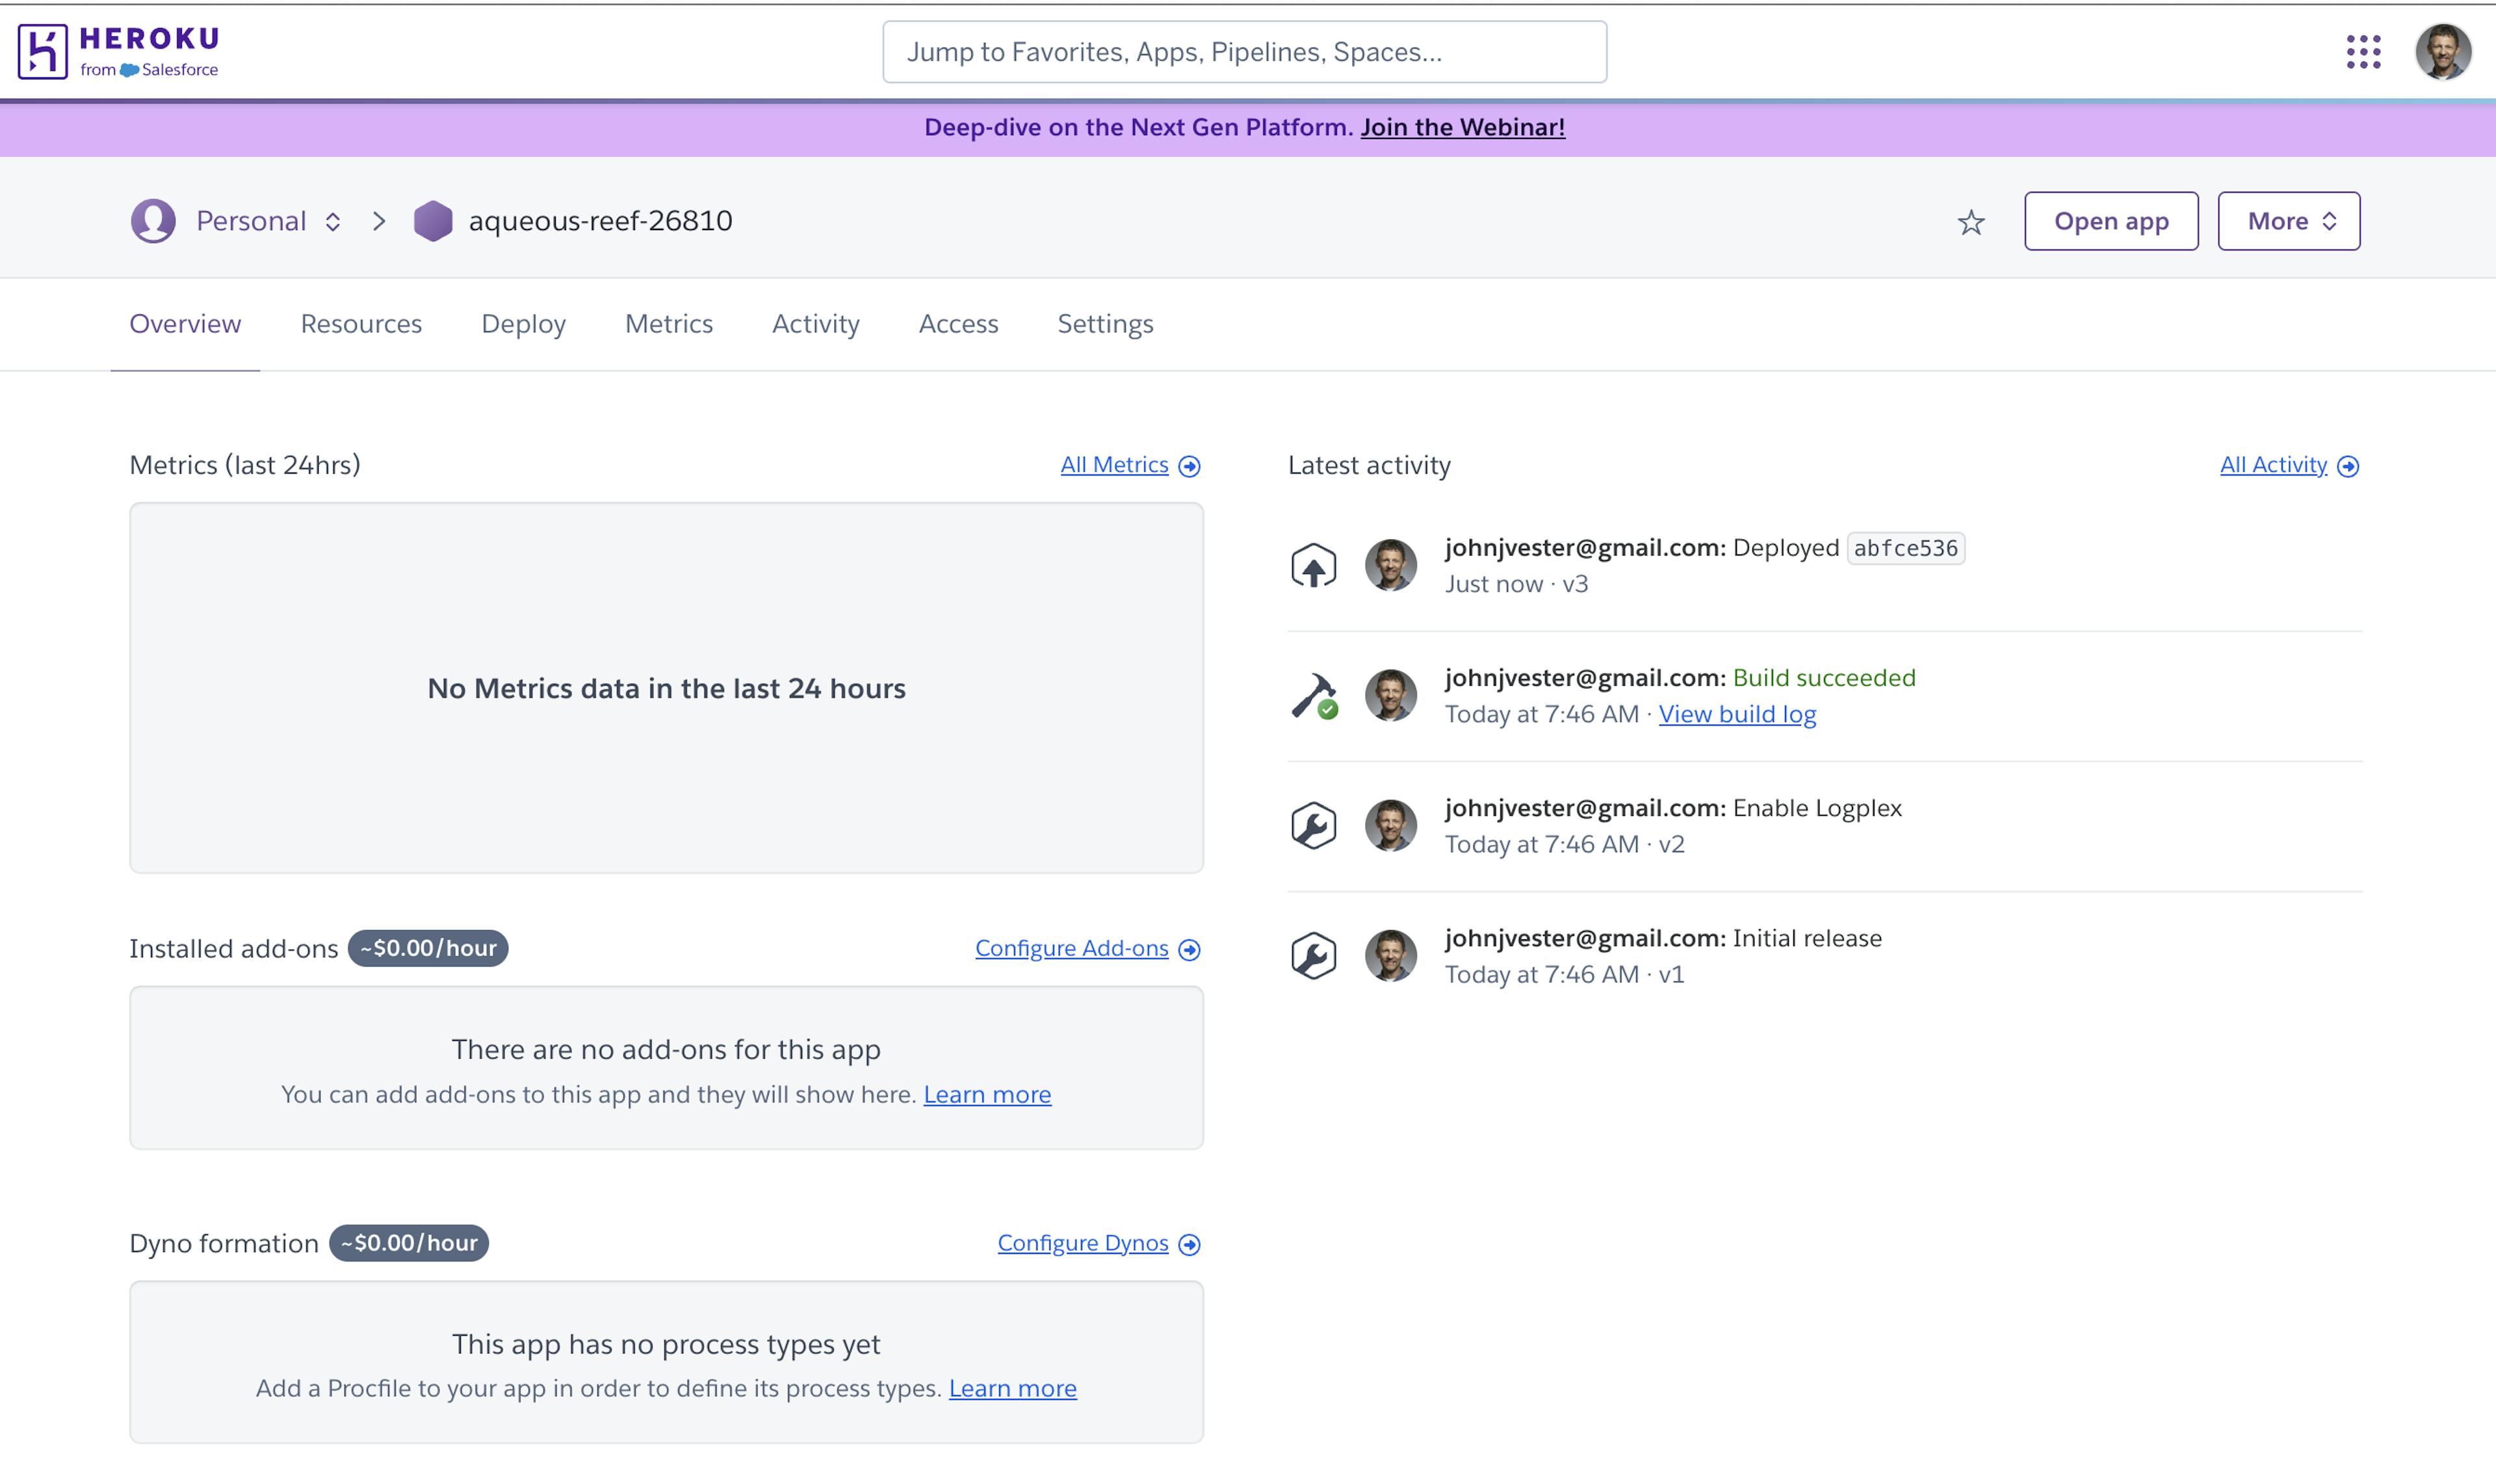The width and height of the screenshot is (2496, 1484).
Task: Go to the Deploy tab
Action: click(x=523, y=324)
